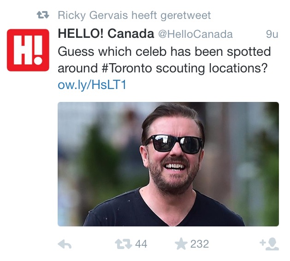Favorite the tweet with the star icon

(181, 244)
